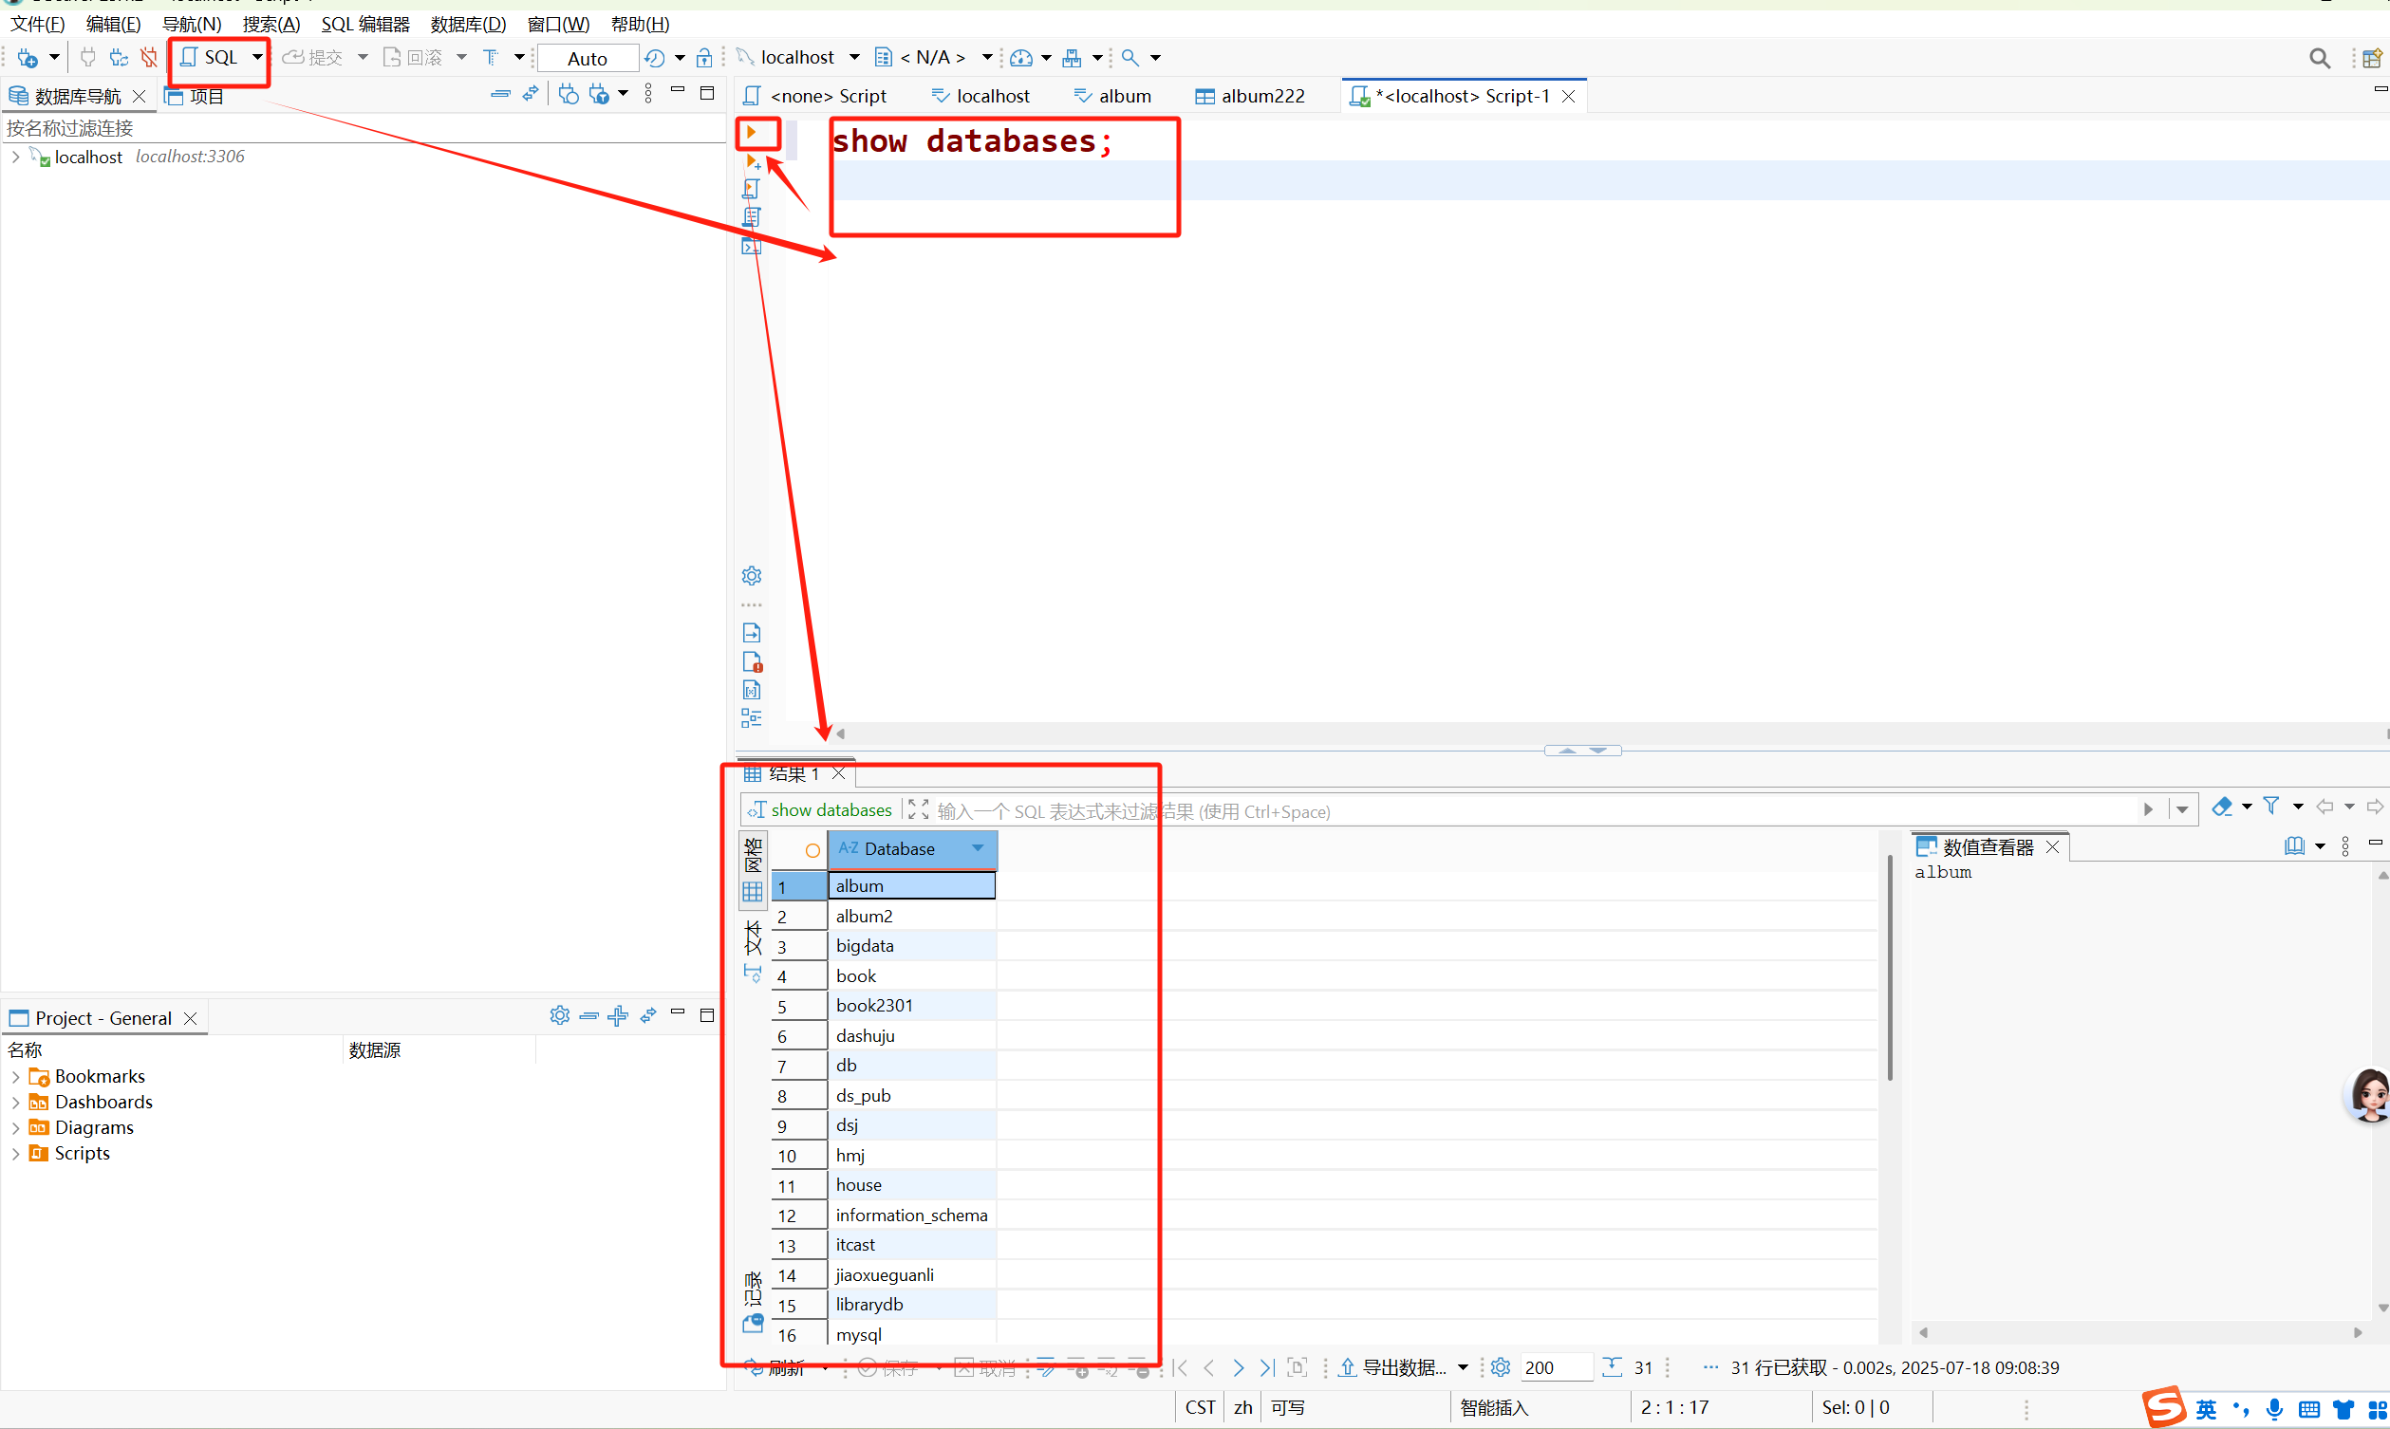This screenshot has width=2390, height=1429.
Task: Click the global search magnifier icon
Action: click(x=2320, y=59)
